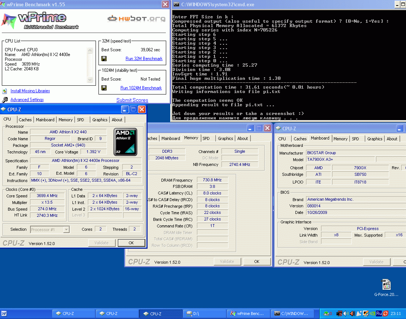This screenshot has width=406, height=319.
Task: Click the cmd.exe window title icon
Action: tap(176, 4)
